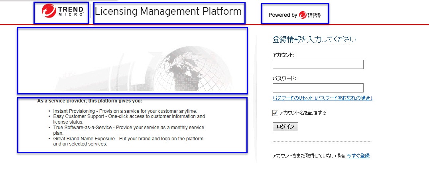
Task: Click the Licensing Management Platform title
Action: 168,12
